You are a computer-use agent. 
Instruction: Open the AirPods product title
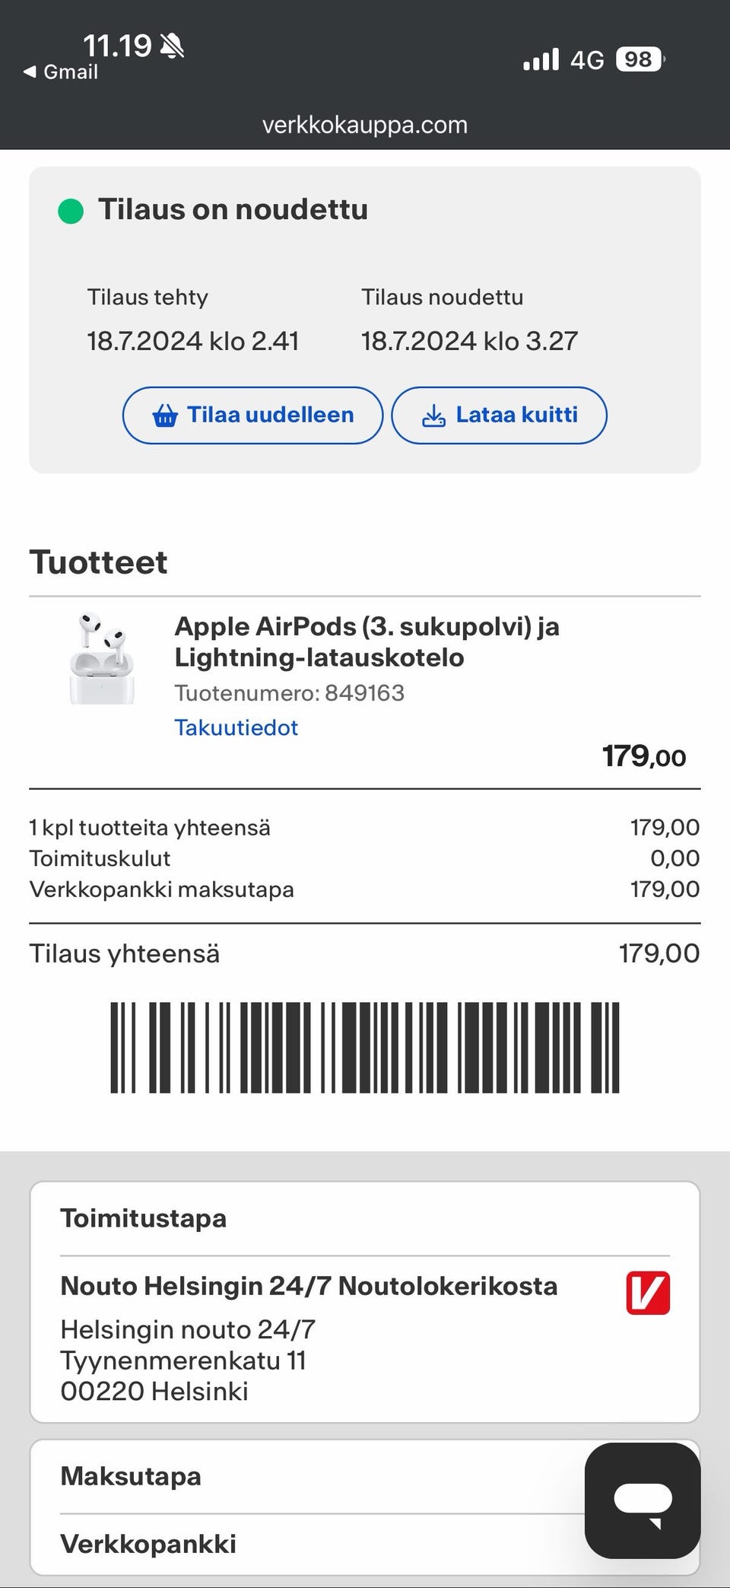point(367,641)
